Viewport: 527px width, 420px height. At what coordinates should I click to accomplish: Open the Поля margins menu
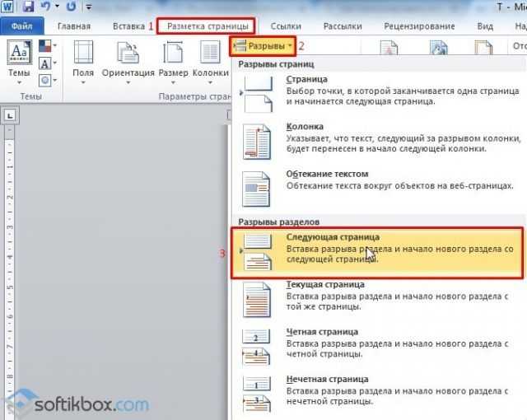point(83,62)
